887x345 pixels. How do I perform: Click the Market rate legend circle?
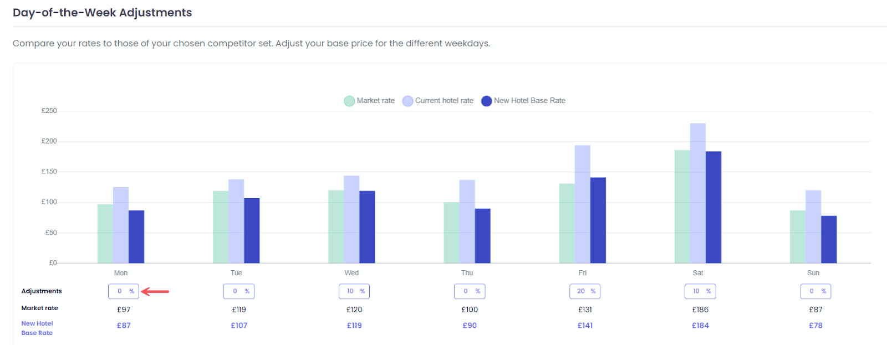point(349,101)
